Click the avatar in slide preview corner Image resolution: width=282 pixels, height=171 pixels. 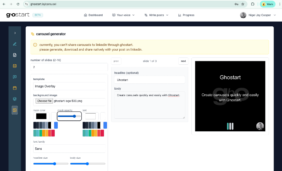(260, 126)
